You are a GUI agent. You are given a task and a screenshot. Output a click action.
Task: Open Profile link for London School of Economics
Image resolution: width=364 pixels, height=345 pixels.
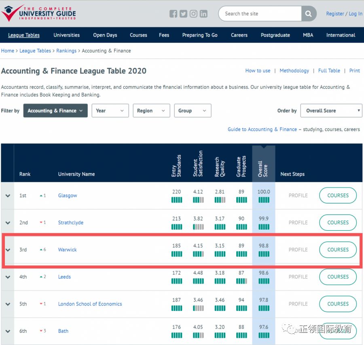click(298, 304)
